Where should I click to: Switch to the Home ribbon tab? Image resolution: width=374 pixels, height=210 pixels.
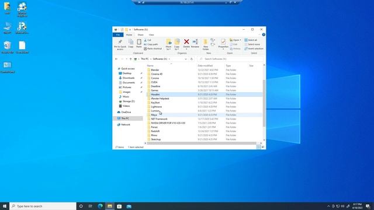pos(129,35)
